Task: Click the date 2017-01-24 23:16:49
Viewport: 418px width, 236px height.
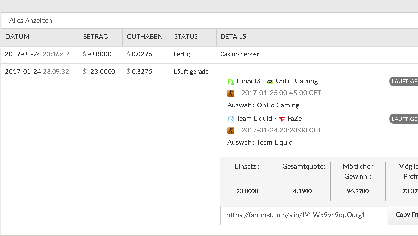Action: tap(37, 54)
